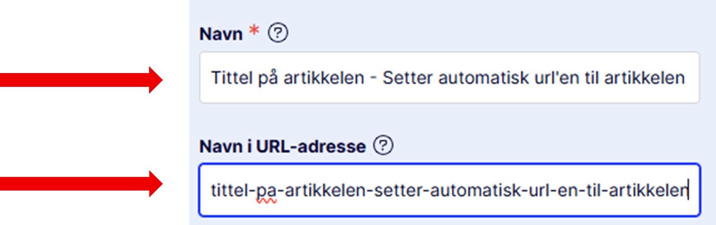Focus the Navn i URL-adresse field

tap(449, 191)
